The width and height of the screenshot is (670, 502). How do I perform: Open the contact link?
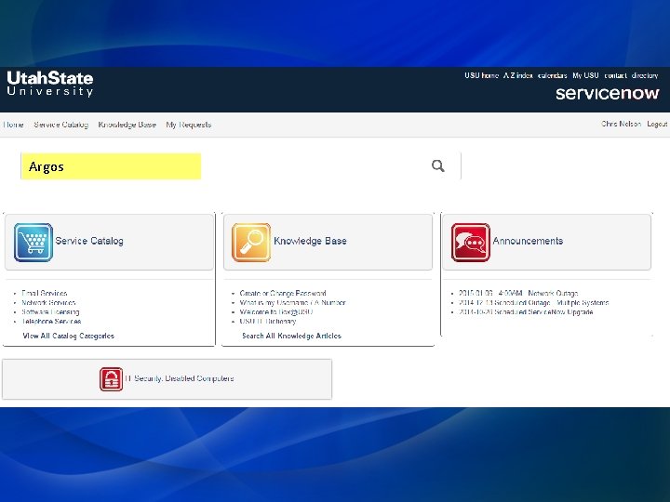(x=615, y=75)
